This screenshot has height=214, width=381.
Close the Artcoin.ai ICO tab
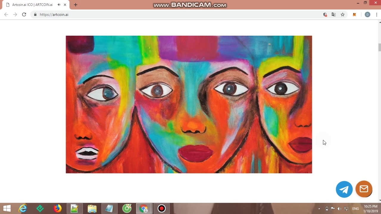pos(65,5)
